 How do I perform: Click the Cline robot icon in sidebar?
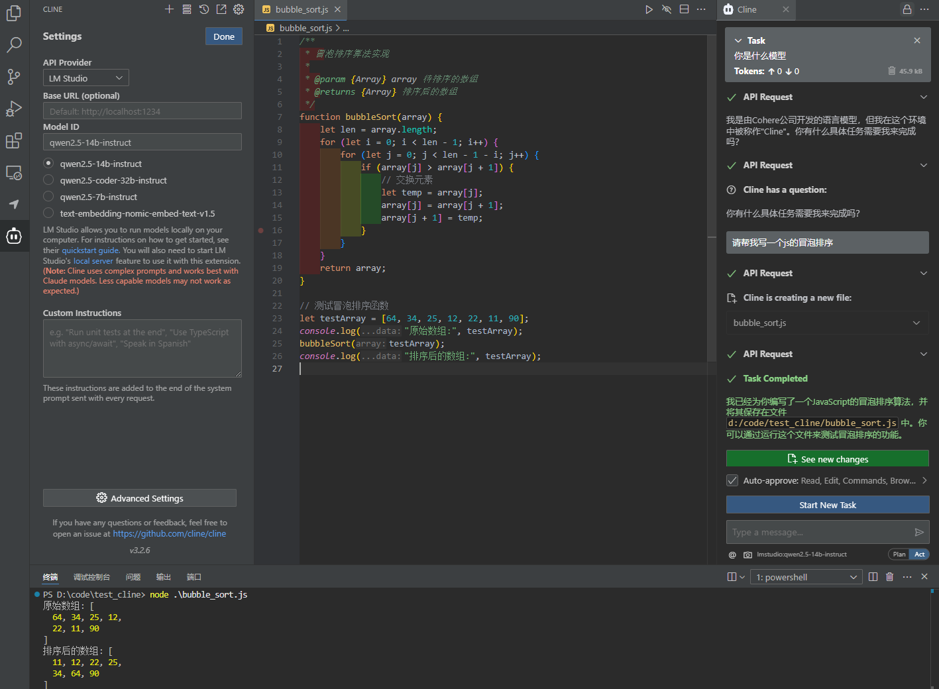point(14,236)
